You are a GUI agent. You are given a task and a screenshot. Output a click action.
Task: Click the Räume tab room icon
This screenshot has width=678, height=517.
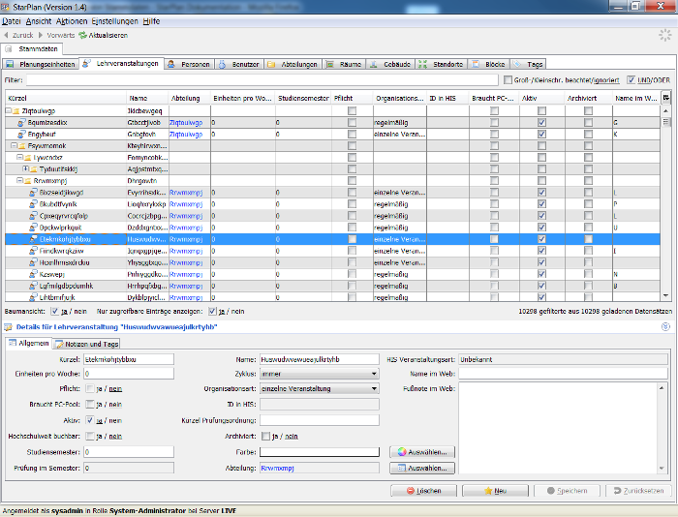click(330, 65)
